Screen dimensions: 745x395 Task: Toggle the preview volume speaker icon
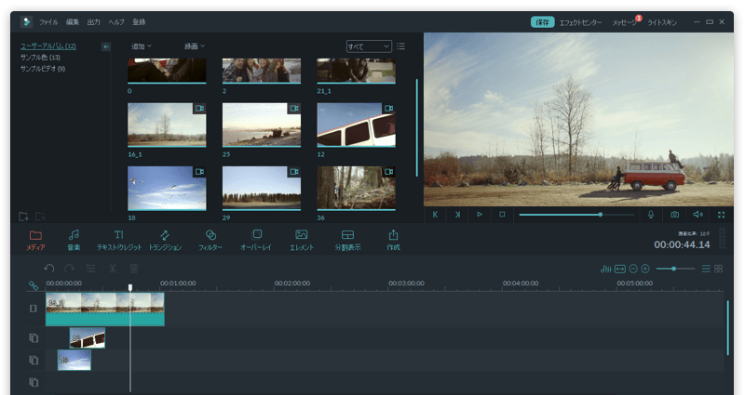click(698, 215)
